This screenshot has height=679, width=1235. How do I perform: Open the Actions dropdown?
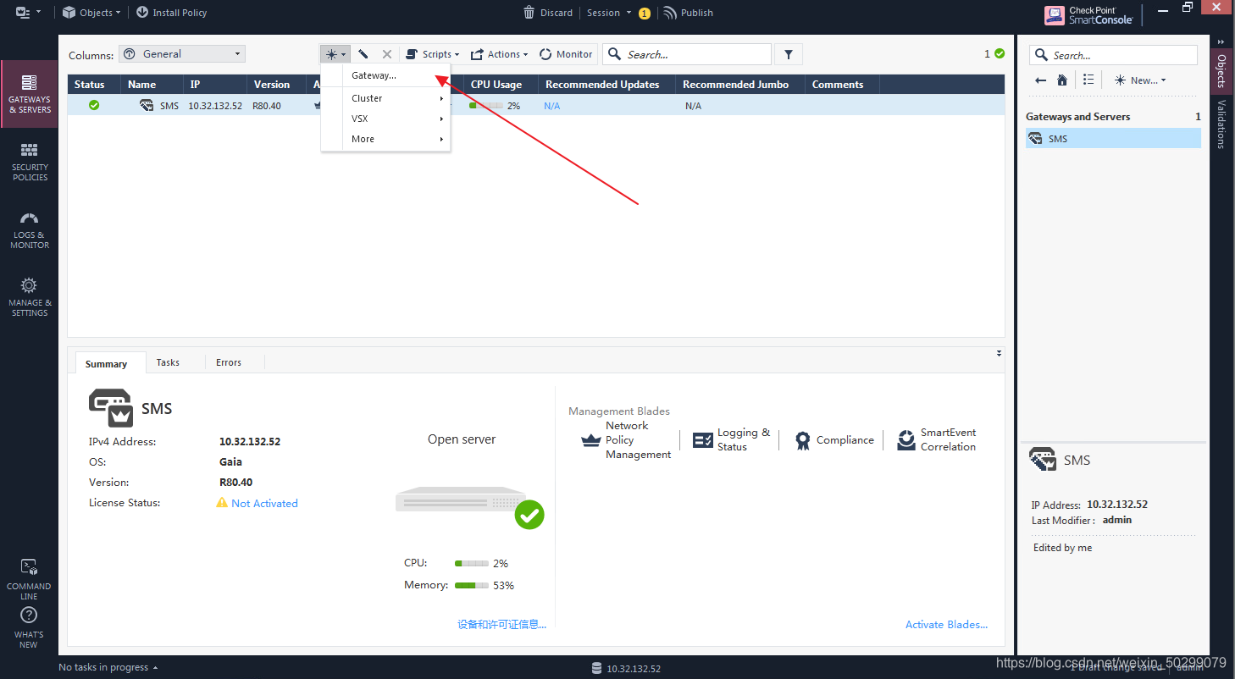click(499, 54)
